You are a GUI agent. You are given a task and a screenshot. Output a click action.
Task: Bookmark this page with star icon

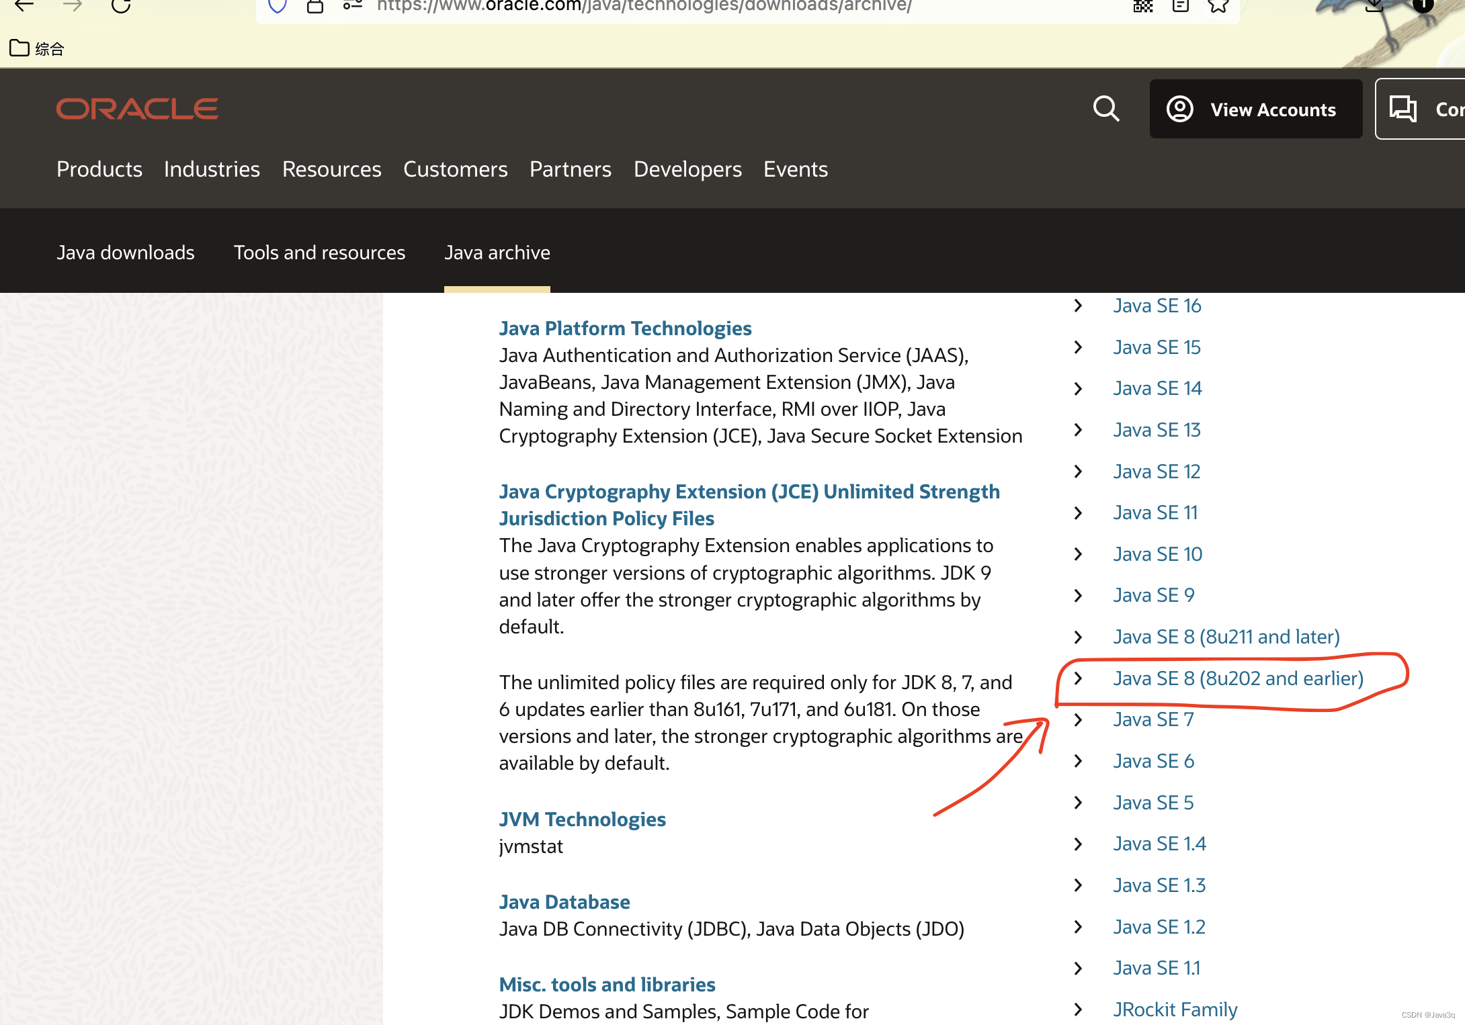(x=1218, y=5)
